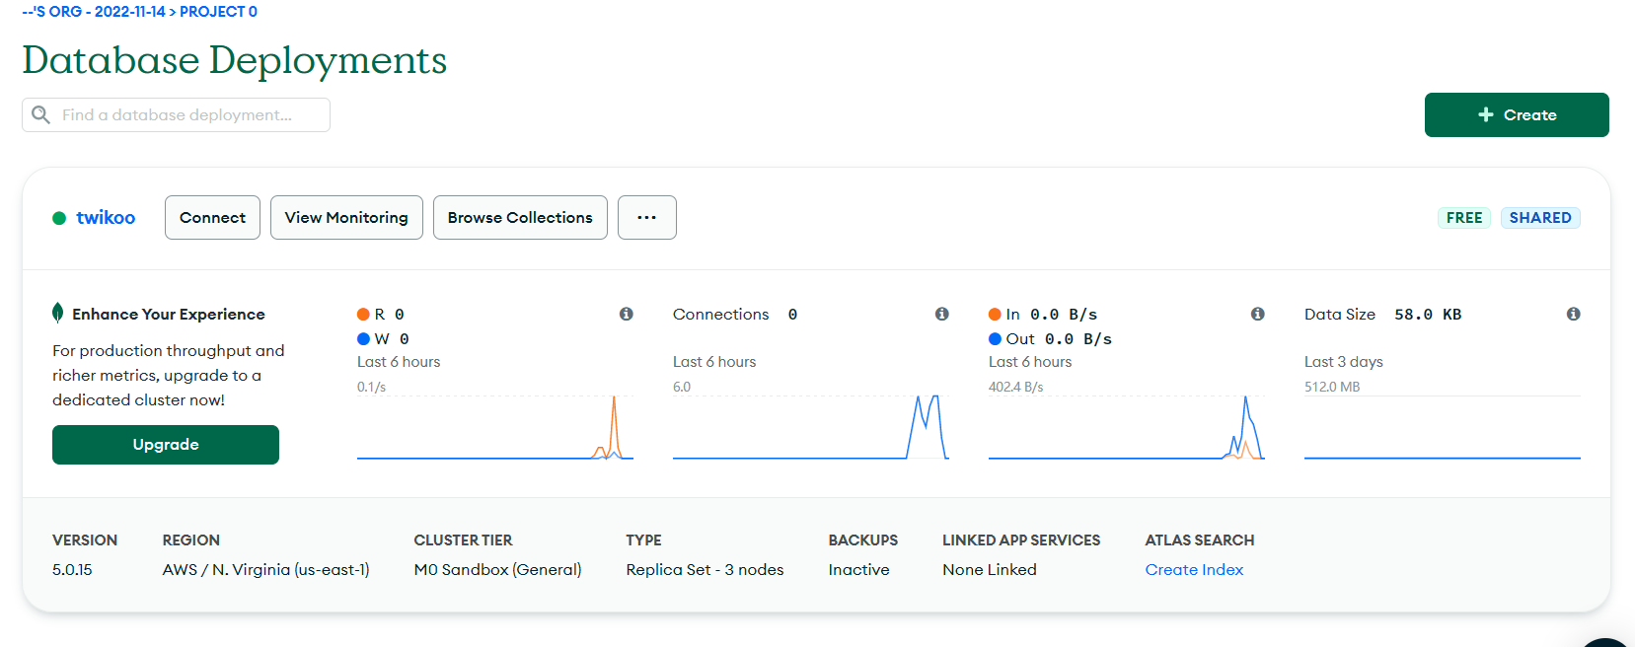This screenshot has width=1635, height=647.
Task: Click the CLUSTER TIER column header
Action: pyautogui.click(x=463, y=540)
